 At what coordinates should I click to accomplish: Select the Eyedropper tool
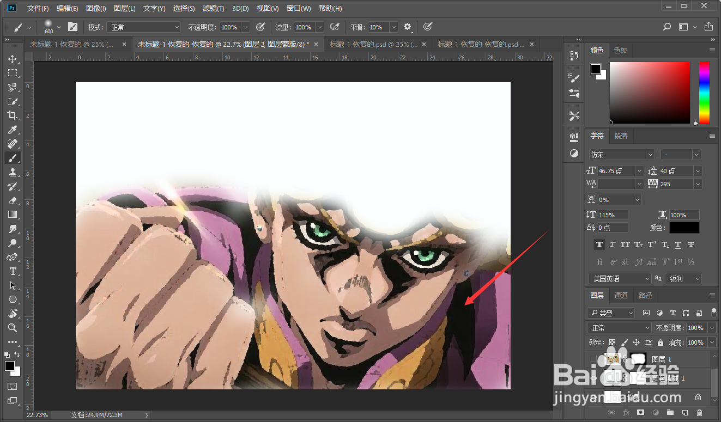click(12, 130)
